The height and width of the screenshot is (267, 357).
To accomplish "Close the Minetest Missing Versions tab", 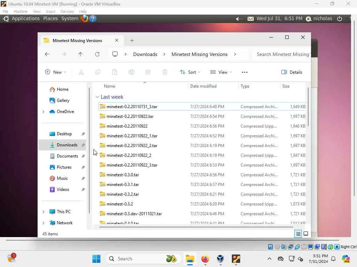I will point(116,40).
